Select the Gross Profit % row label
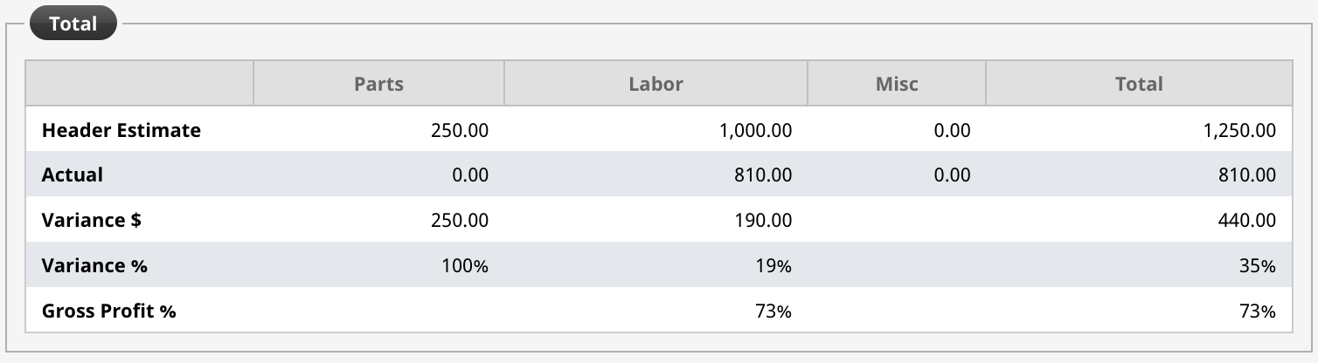Screen dimensions: 1318x363 (109, 311)
